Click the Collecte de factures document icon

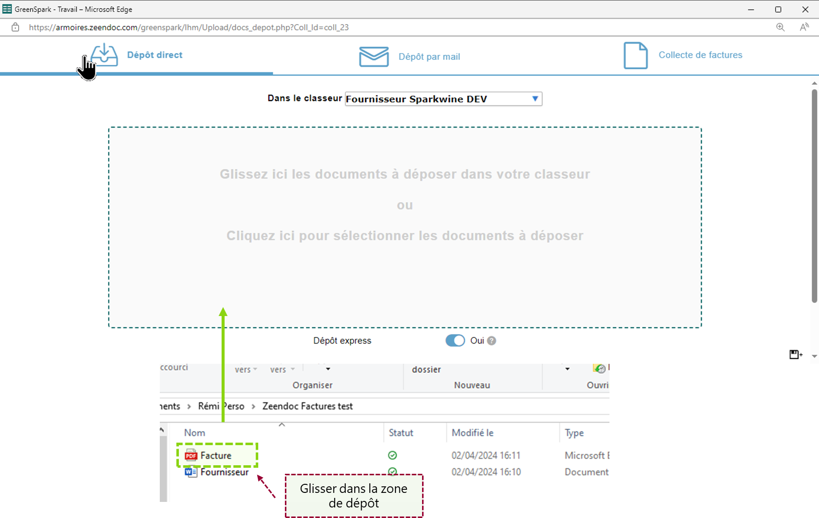[635, 55]
